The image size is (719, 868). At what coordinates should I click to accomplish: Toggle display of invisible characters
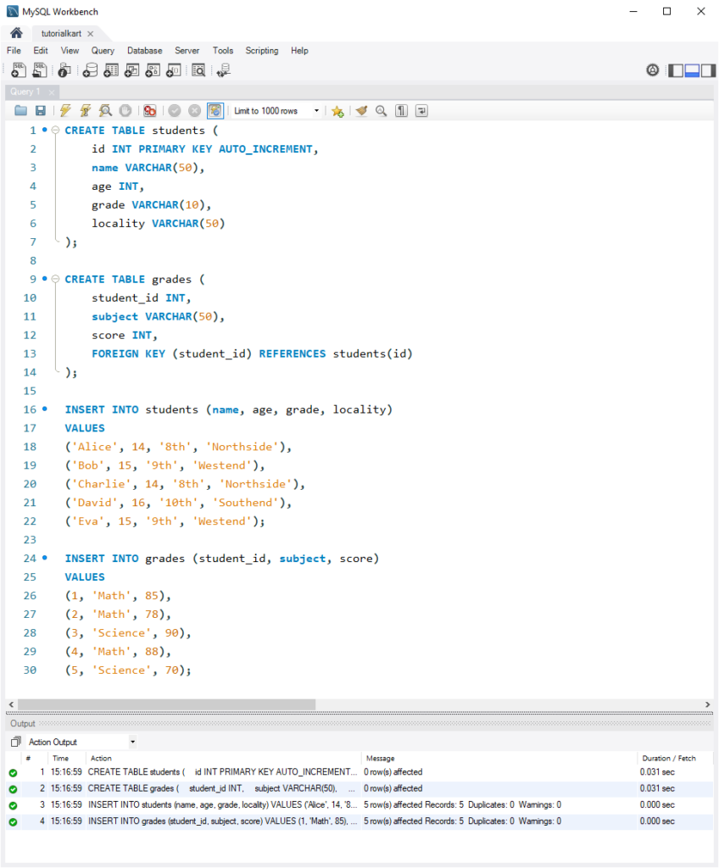click(x=401, y=111)
